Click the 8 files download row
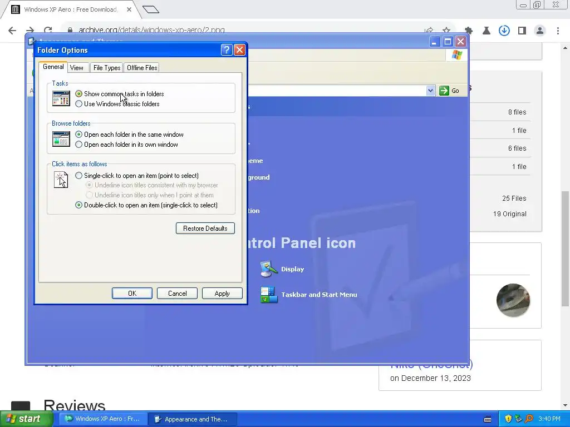The height and width of the screenshot is (427, 570). [x=517, y=112]
